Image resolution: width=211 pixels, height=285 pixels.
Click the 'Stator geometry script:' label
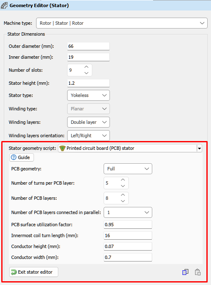coord(32,148)
